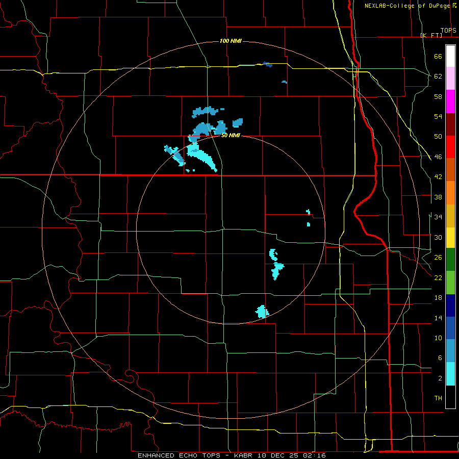Click the 38 legend value
This screenshot has height=459, width=459.
pyautogui.click(x=438, y=197)
